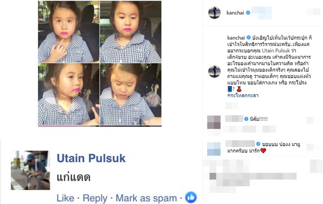
Task: Click verified badge next to kanchai header
Action: click(x=248, y=13)
